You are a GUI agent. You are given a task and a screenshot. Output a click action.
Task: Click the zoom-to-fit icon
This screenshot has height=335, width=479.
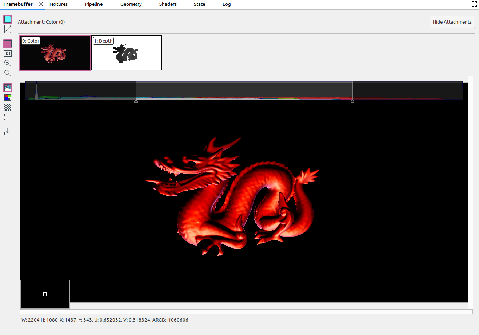8,44
